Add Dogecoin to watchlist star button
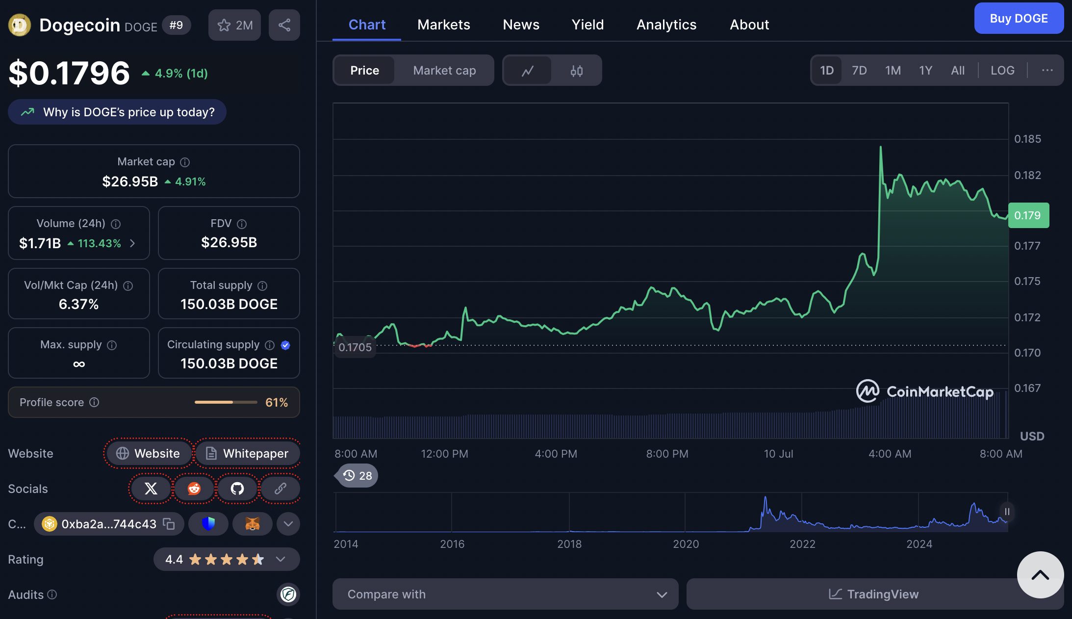 (234, 25)
